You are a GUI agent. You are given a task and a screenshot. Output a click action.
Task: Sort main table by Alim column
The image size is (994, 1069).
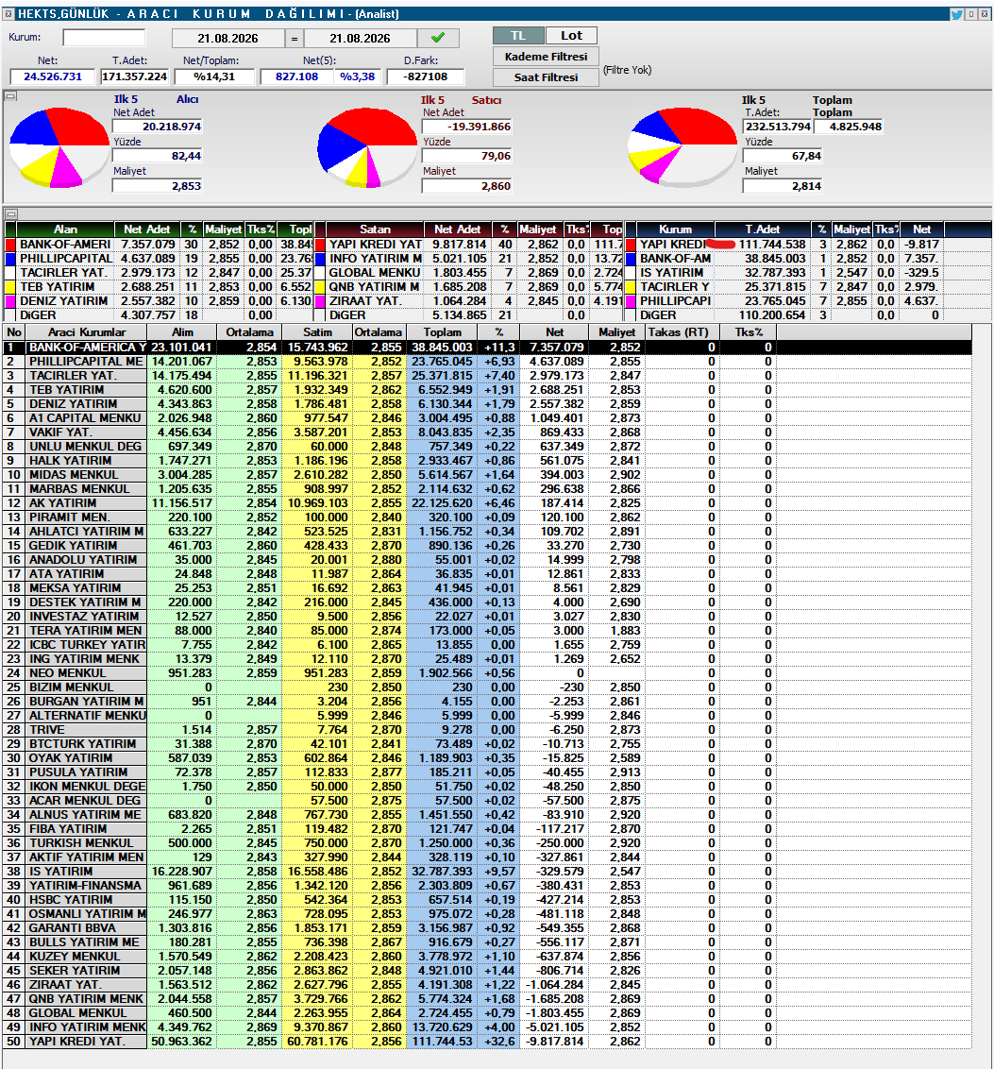pos(182,332)
